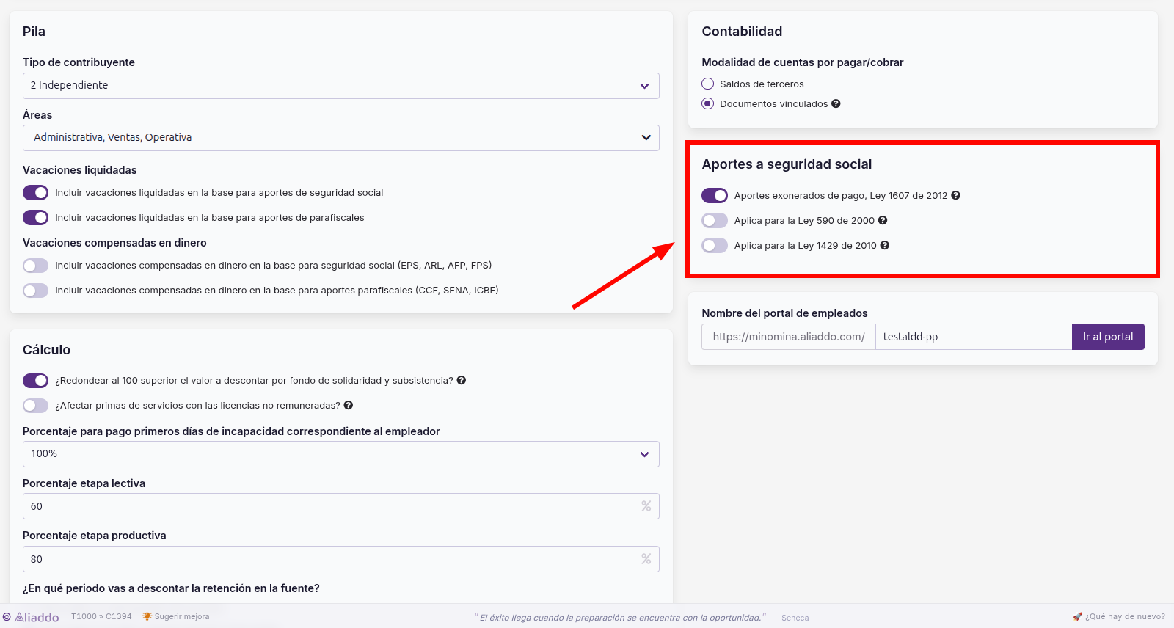
Task: Click the Pila section heading
Action: pos(34,32)
